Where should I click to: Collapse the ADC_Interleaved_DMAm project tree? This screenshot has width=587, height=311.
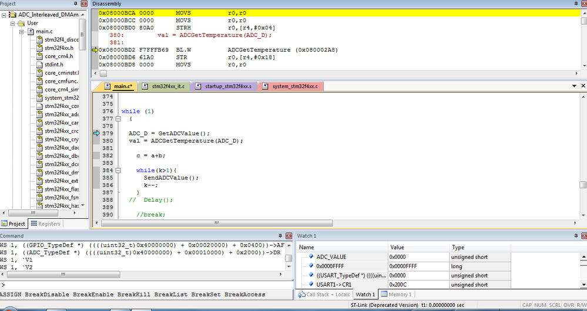tap(5, 15)
